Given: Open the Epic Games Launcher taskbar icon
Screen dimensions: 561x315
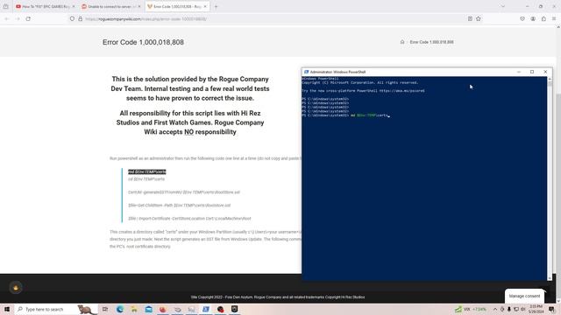Looking at the screenshot, I should click(234, 309).
